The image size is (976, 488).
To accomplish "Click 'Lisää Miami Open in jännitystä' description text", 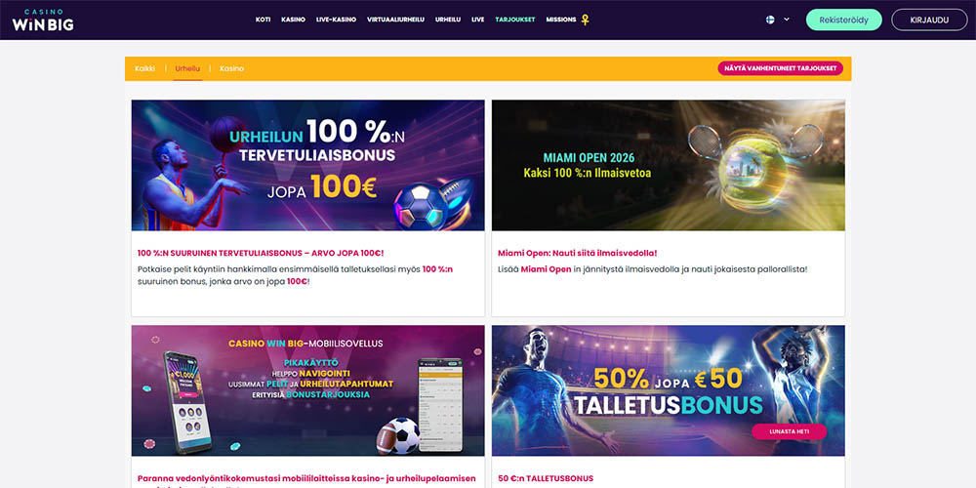I will [x=652, y=269].
